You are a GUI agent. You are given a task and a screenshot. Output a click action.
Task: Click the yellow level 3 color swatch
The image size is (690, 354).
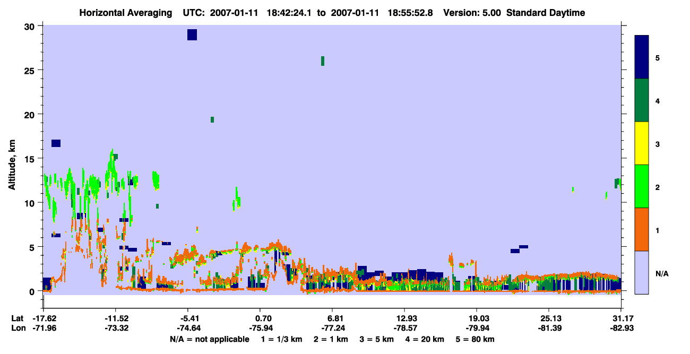click(x=642, y=143)
